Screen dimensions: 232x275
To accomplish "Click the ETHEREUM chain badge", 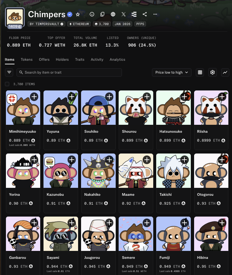I will (x=79, y=24).
